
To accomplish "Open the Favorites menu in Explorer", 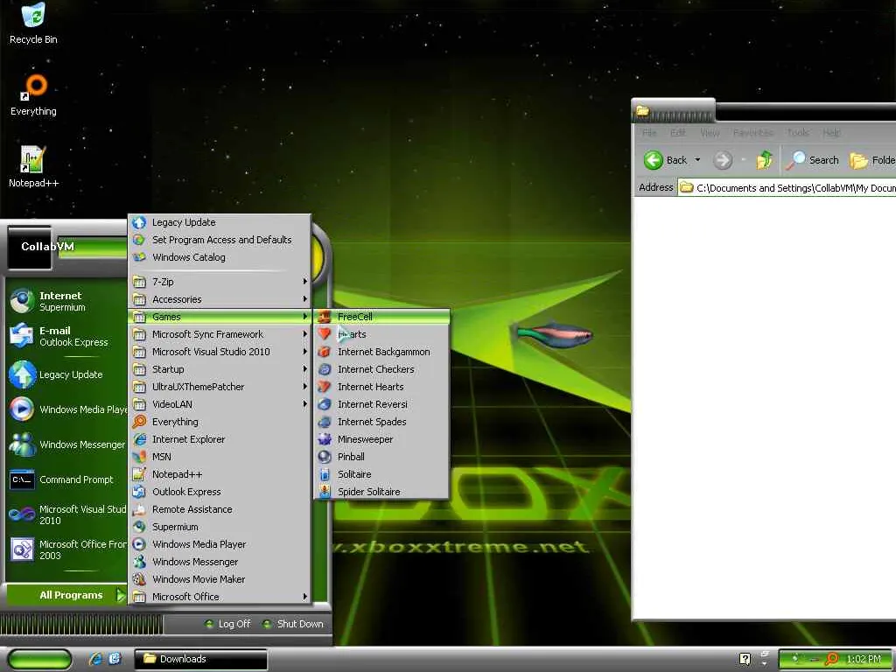I will [x=753, y=133].
